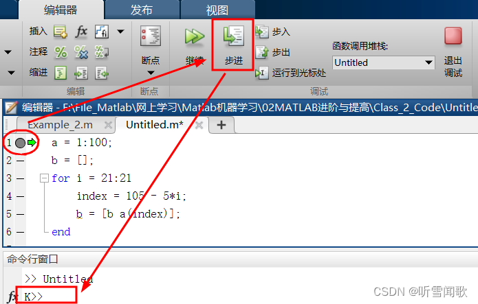
Task: Switch to the Example_2.m file tab
Action: click(x=60, y=125)
